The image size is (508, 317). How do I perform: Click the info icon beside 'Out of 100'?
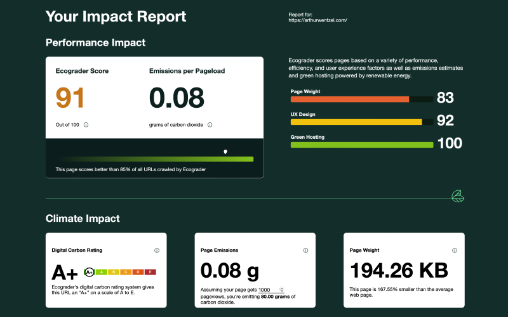[86, 125]
